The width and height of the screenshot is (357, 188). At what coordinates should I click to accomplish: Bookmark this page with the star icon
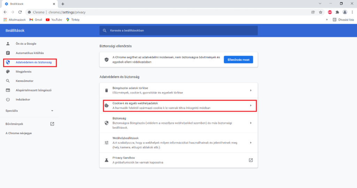(x=320, y=12)
